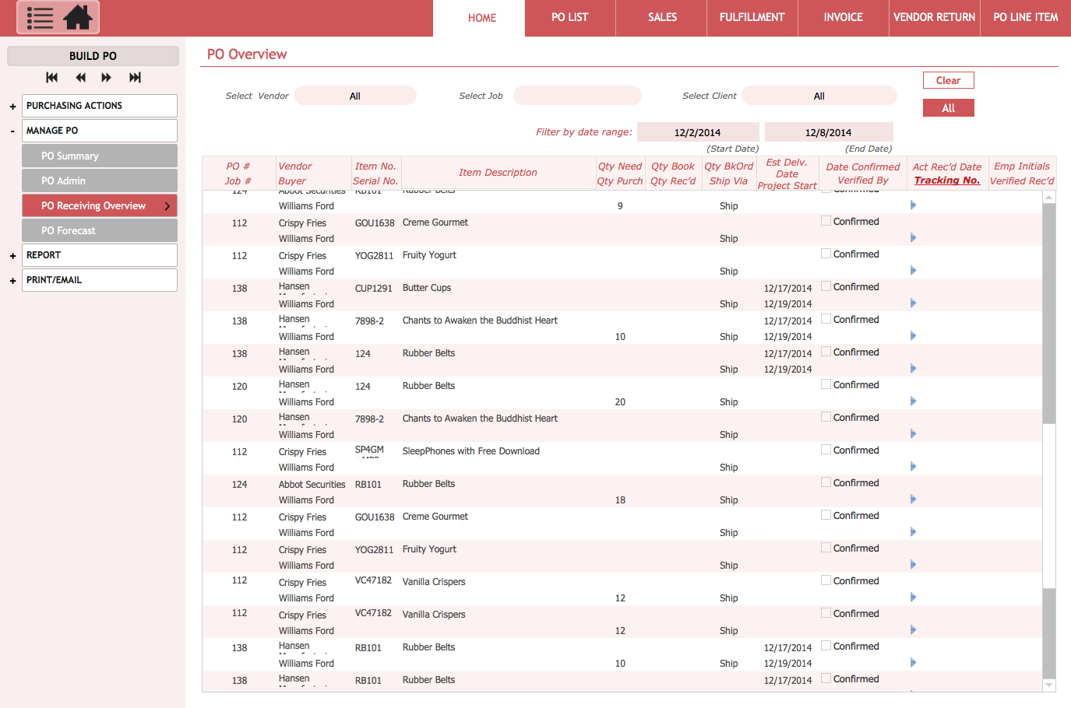
Task: Select SleepPhones with Free Download text
Action: coord(471,451)
